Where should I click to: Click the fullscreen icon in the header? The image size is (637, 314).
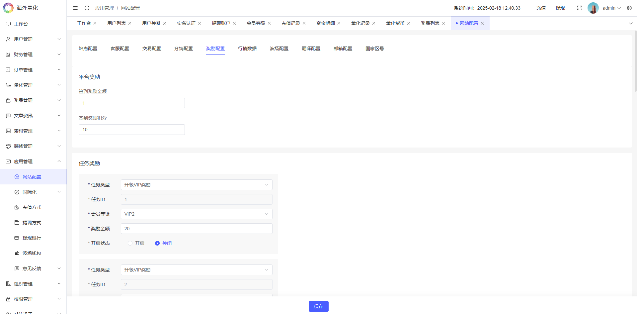pos(579,8)
